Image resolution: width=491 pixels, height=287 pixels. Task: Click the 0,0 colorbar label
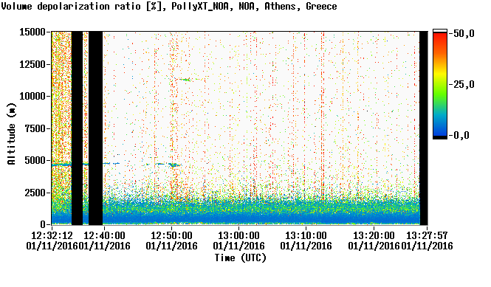point(461,135)
